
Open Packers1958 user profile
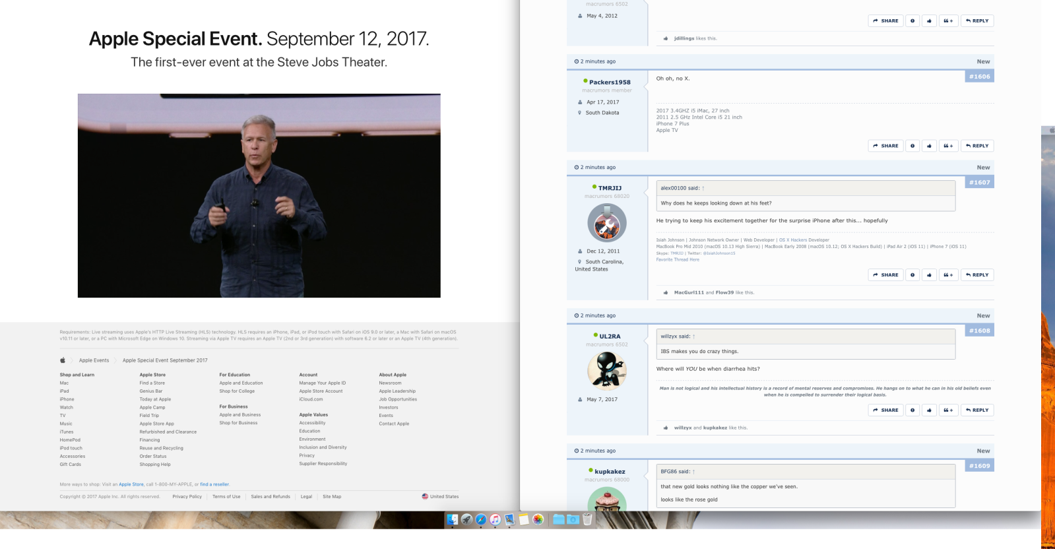(x=610, y=82)
